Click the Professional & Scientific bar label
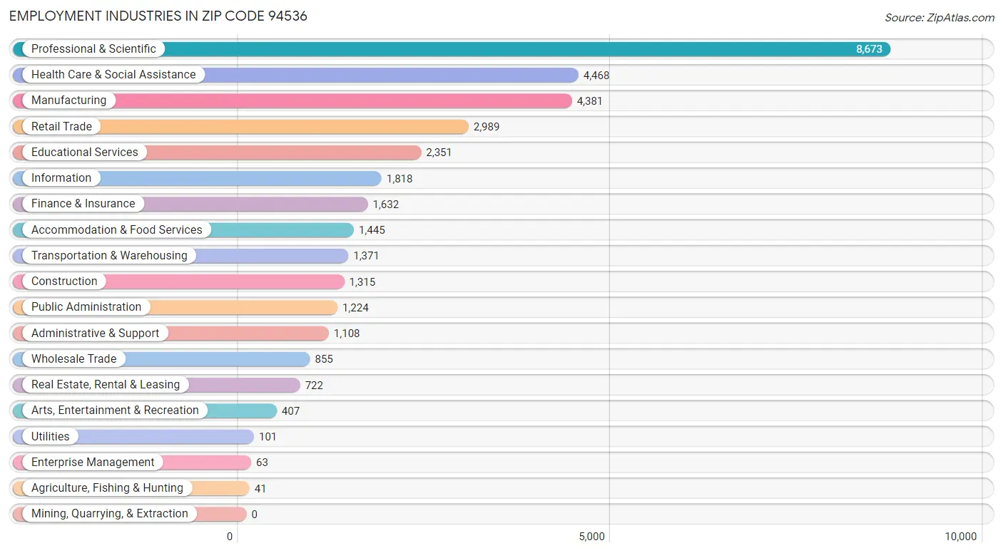 (93, 49)
